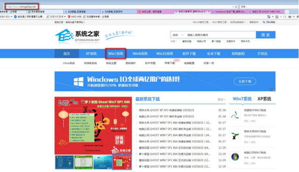Click the 网站导航 icon at top right
This screenshot has width=299, height=172.
point(264,22)
